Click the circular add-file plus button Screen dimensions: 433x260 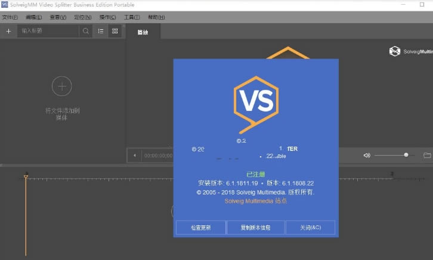[62, 86]
